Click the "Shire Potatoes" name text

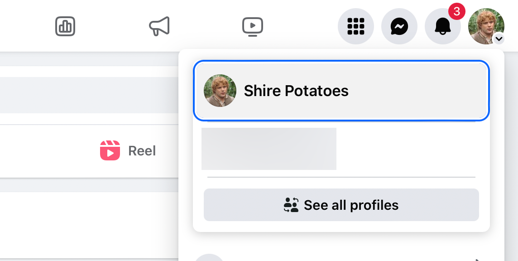[296, 91]
